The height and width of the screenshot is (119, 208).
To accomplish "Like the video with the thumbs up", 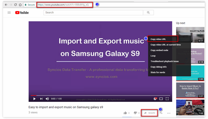I will (x=125, y=113).
